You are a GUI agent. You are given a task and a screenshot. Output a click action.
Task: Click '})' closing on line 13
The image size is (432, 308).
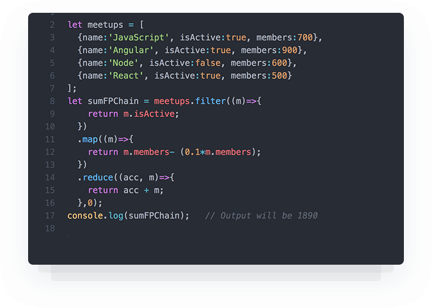pyautogui.click(x=82, y=165)
